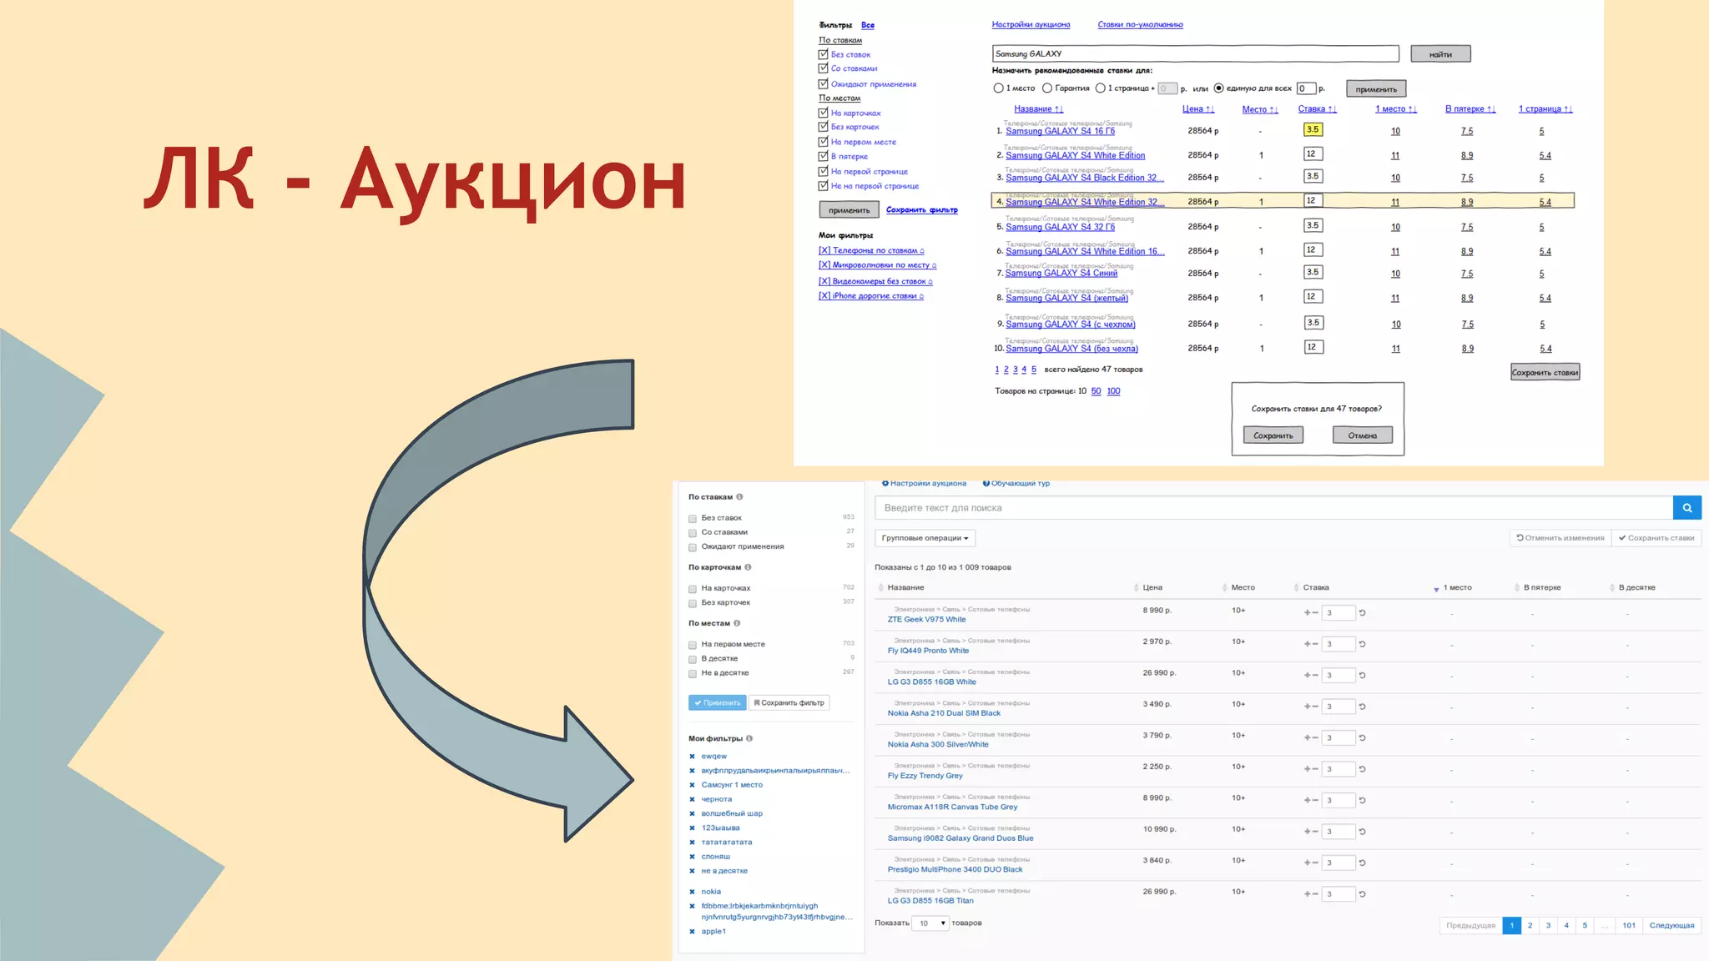
Task: Reset bid for Nokia Asha 210 row
Action: 1363,707
